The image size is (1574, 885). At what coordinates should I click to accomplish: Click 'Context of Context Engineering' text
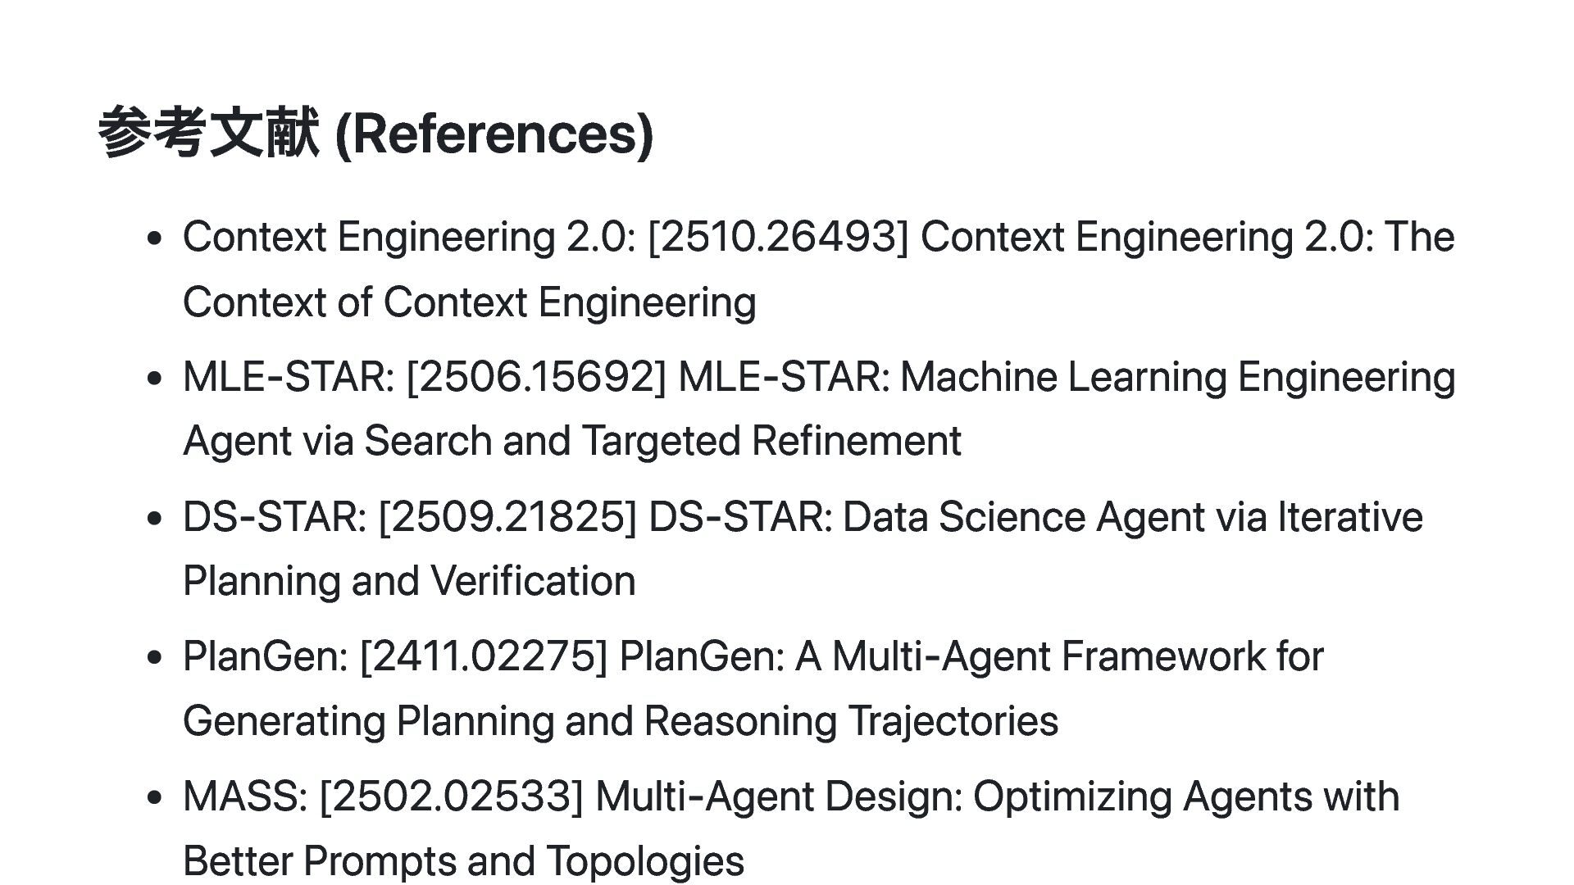tap(469, 302)
